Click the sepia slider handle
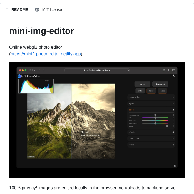This screenshot has height=194, width=194. (x=167, y=126)
